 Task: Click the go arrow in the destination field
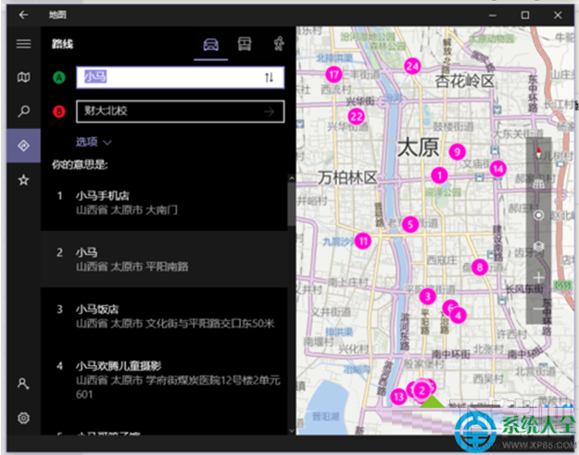pyautogui.click(x=270, y=111)
